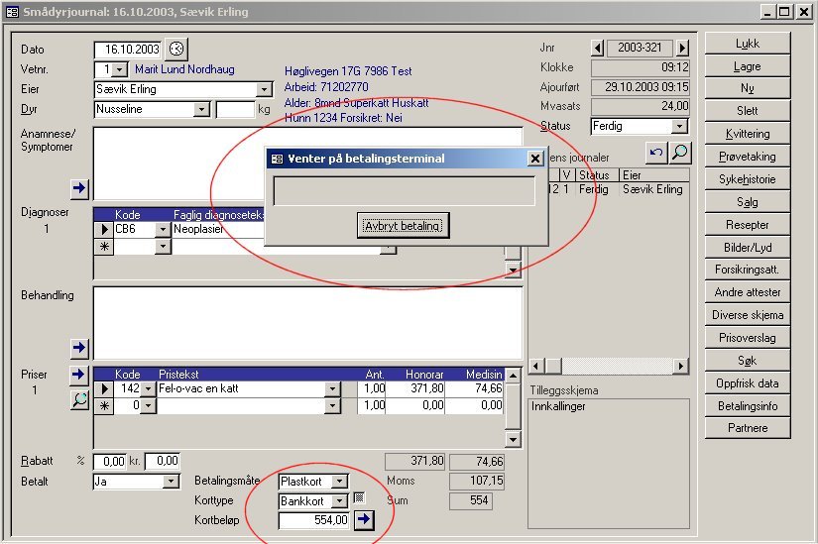
Task: Click the blue arrow under Behandling
Action: tap(79, 348)
